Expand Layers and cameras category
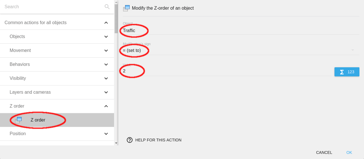Image resolution: width=364 pixels, height=159 pixels. (106, 92)
